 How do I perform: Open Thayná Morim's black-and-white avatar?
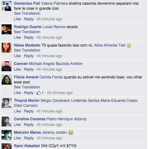pos(7,103)
